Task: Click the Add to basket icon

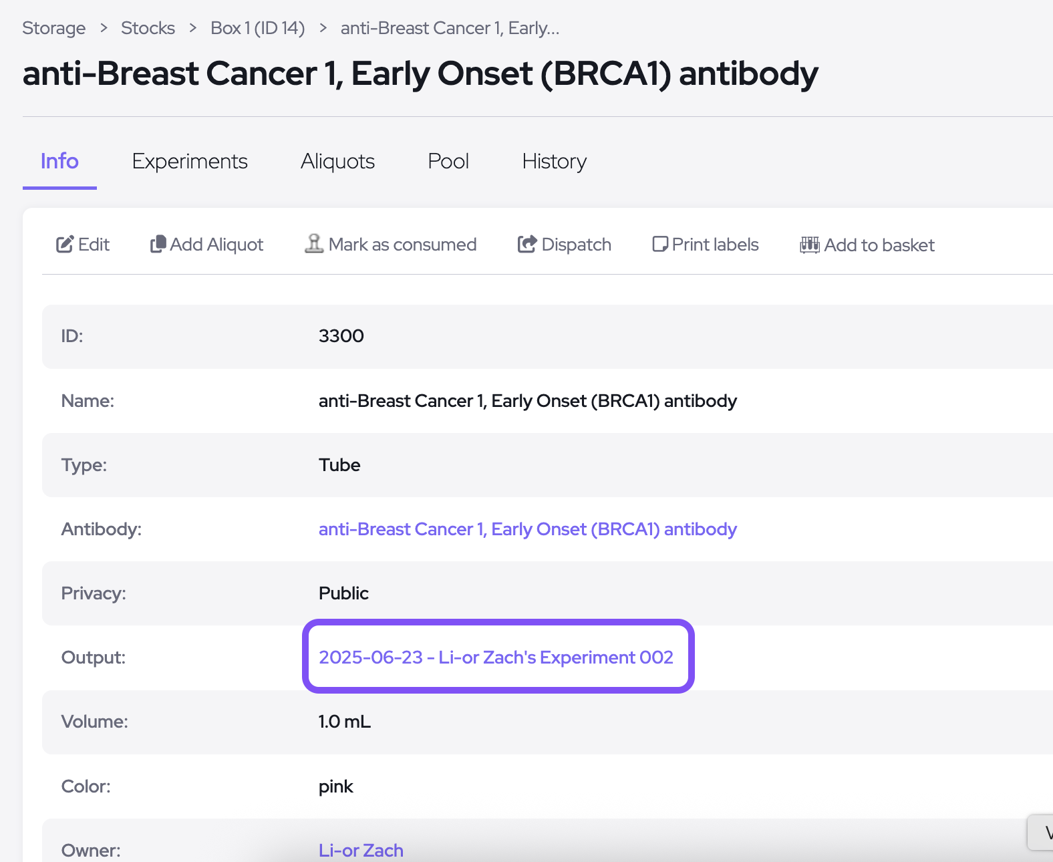Action: pyautogui.click(x=810, y=245)
